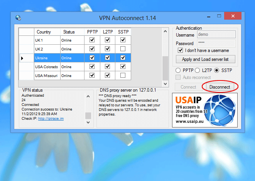Click the DNS proxy ready message
This screenshot has width=255, height=181.
tap(117, 96)
